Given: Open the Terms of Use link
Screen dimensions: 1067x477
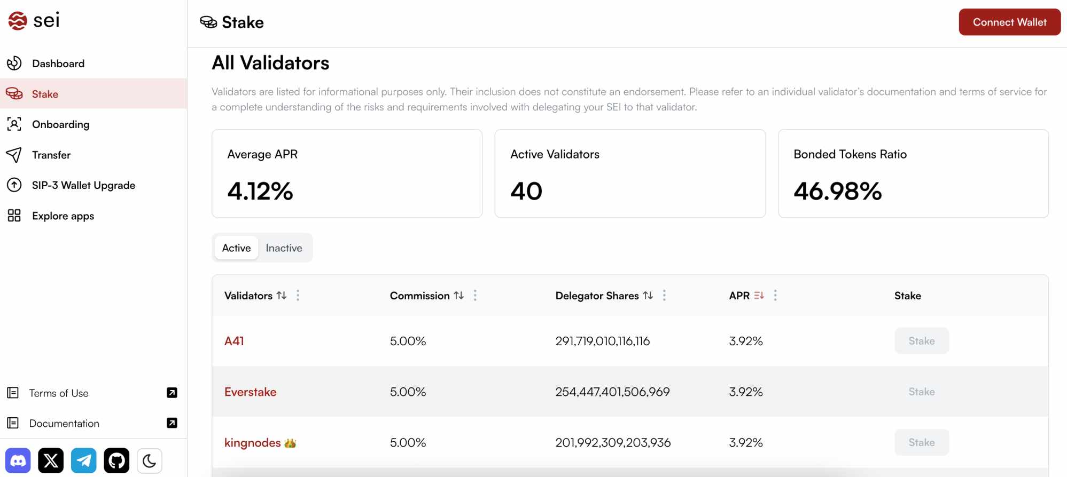Looking at the screenshot, I should pyautogui.click(x=59, y=393).
